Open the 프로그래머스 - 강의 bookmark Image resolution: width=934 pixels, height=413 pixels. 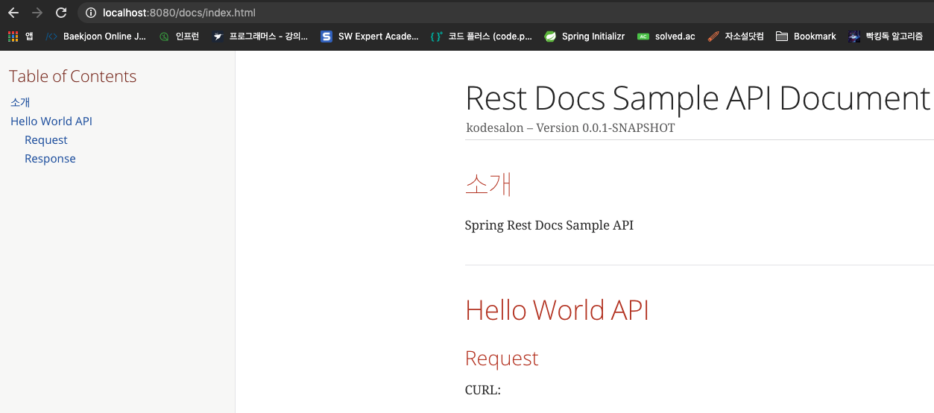pos(268,36)
